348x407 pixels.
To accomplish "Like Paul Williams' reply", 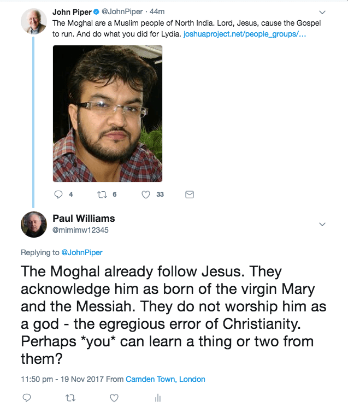I will point(114,398).
